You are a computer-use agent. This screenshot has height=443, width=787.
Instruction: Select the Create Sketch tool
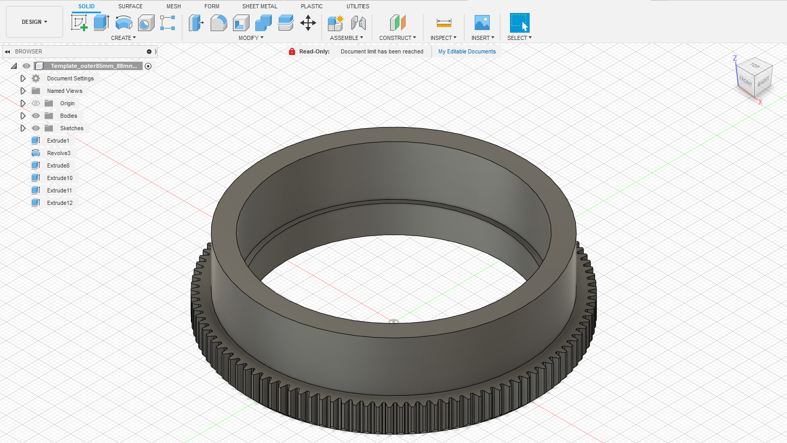click(x=79, y=23)
